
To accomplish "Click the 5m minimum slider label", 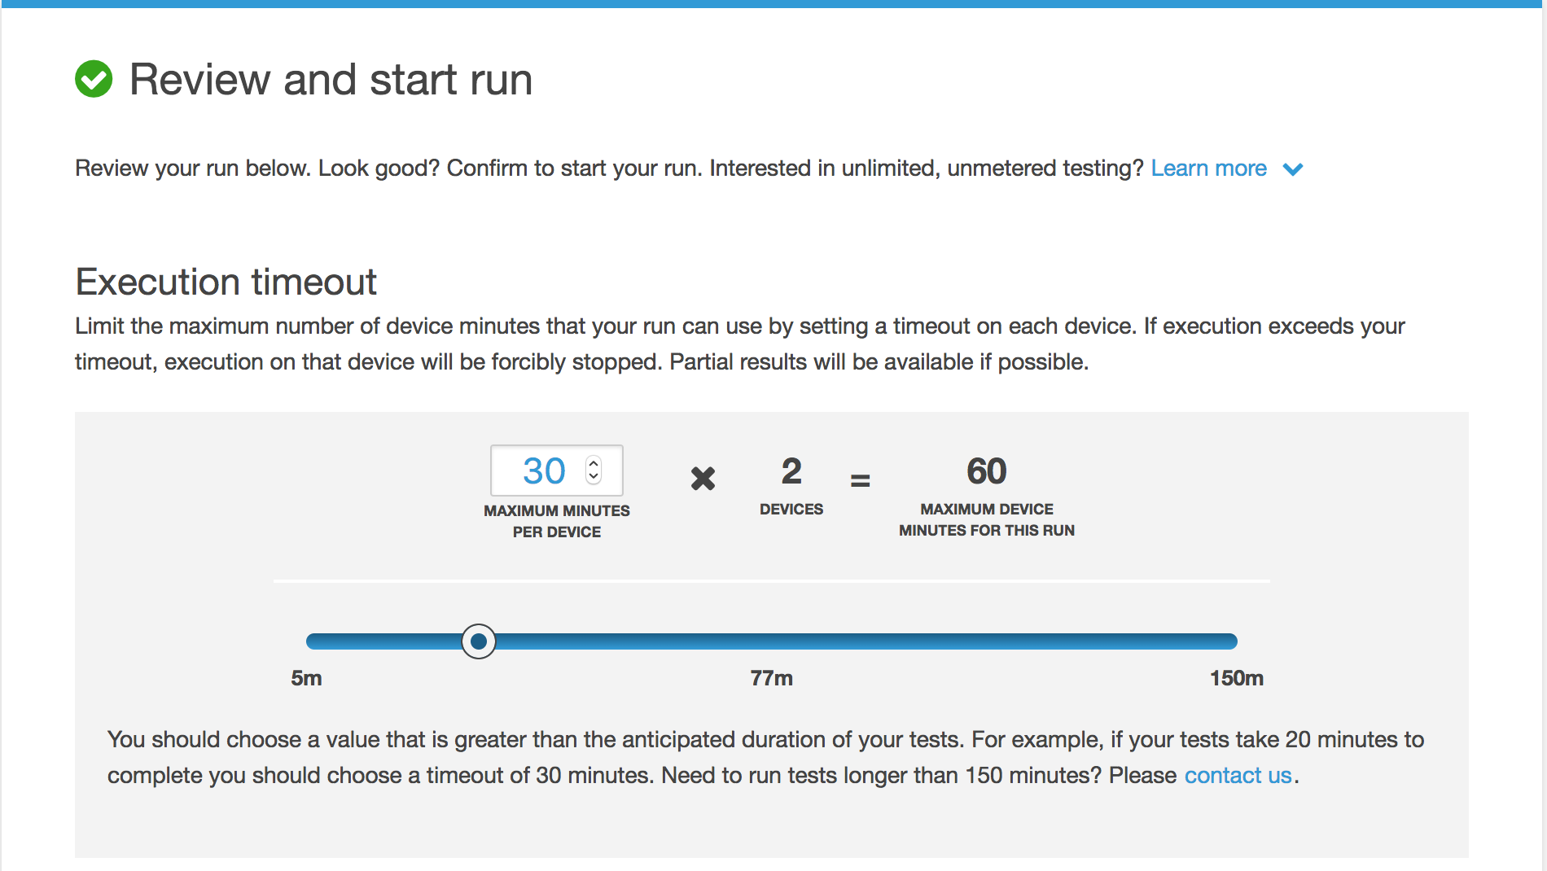I will tap(306, 678).
